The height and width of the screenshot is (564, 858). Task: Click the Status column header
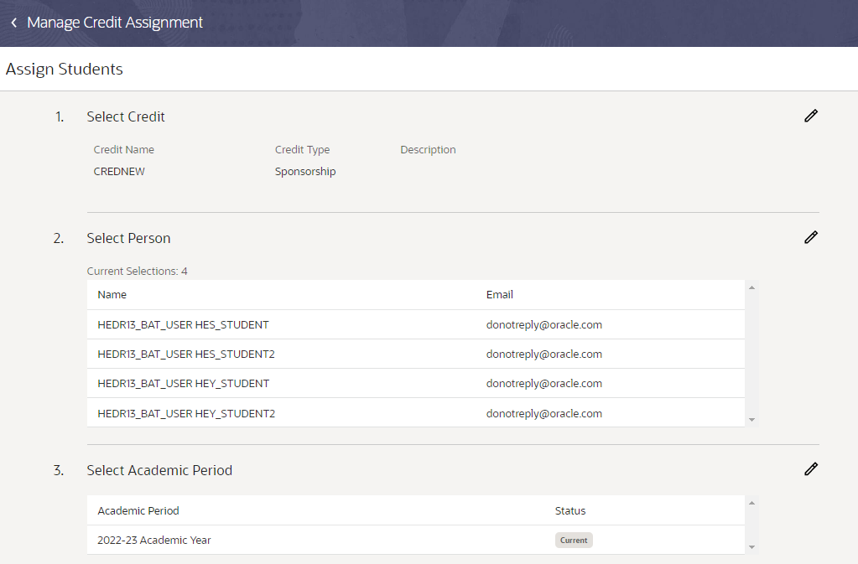click(x=570, y=510)
